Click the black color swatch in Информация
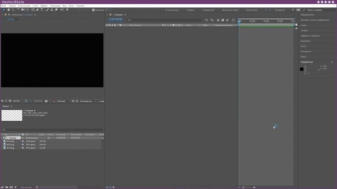 tap(302, 69)
